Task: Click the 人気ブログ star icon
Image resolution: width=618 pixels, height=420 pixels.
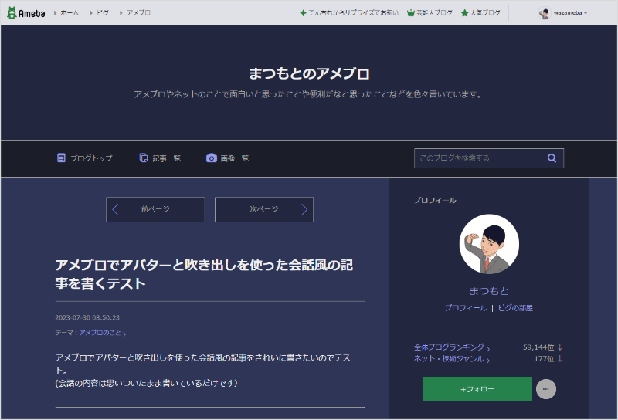Action: [464, 13]
